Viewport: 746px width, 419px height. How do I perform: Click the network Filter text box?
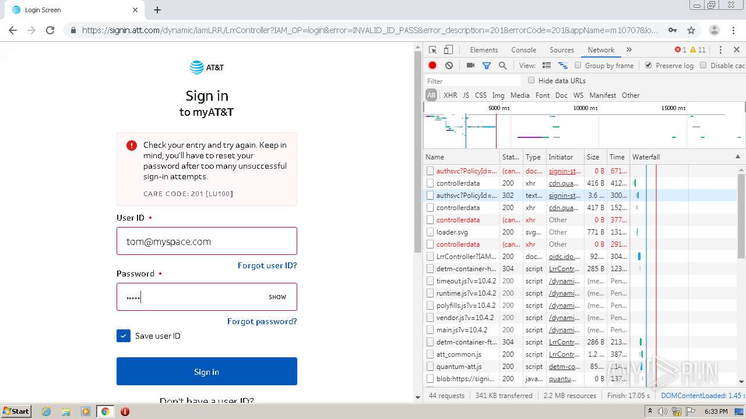(473, 81)
